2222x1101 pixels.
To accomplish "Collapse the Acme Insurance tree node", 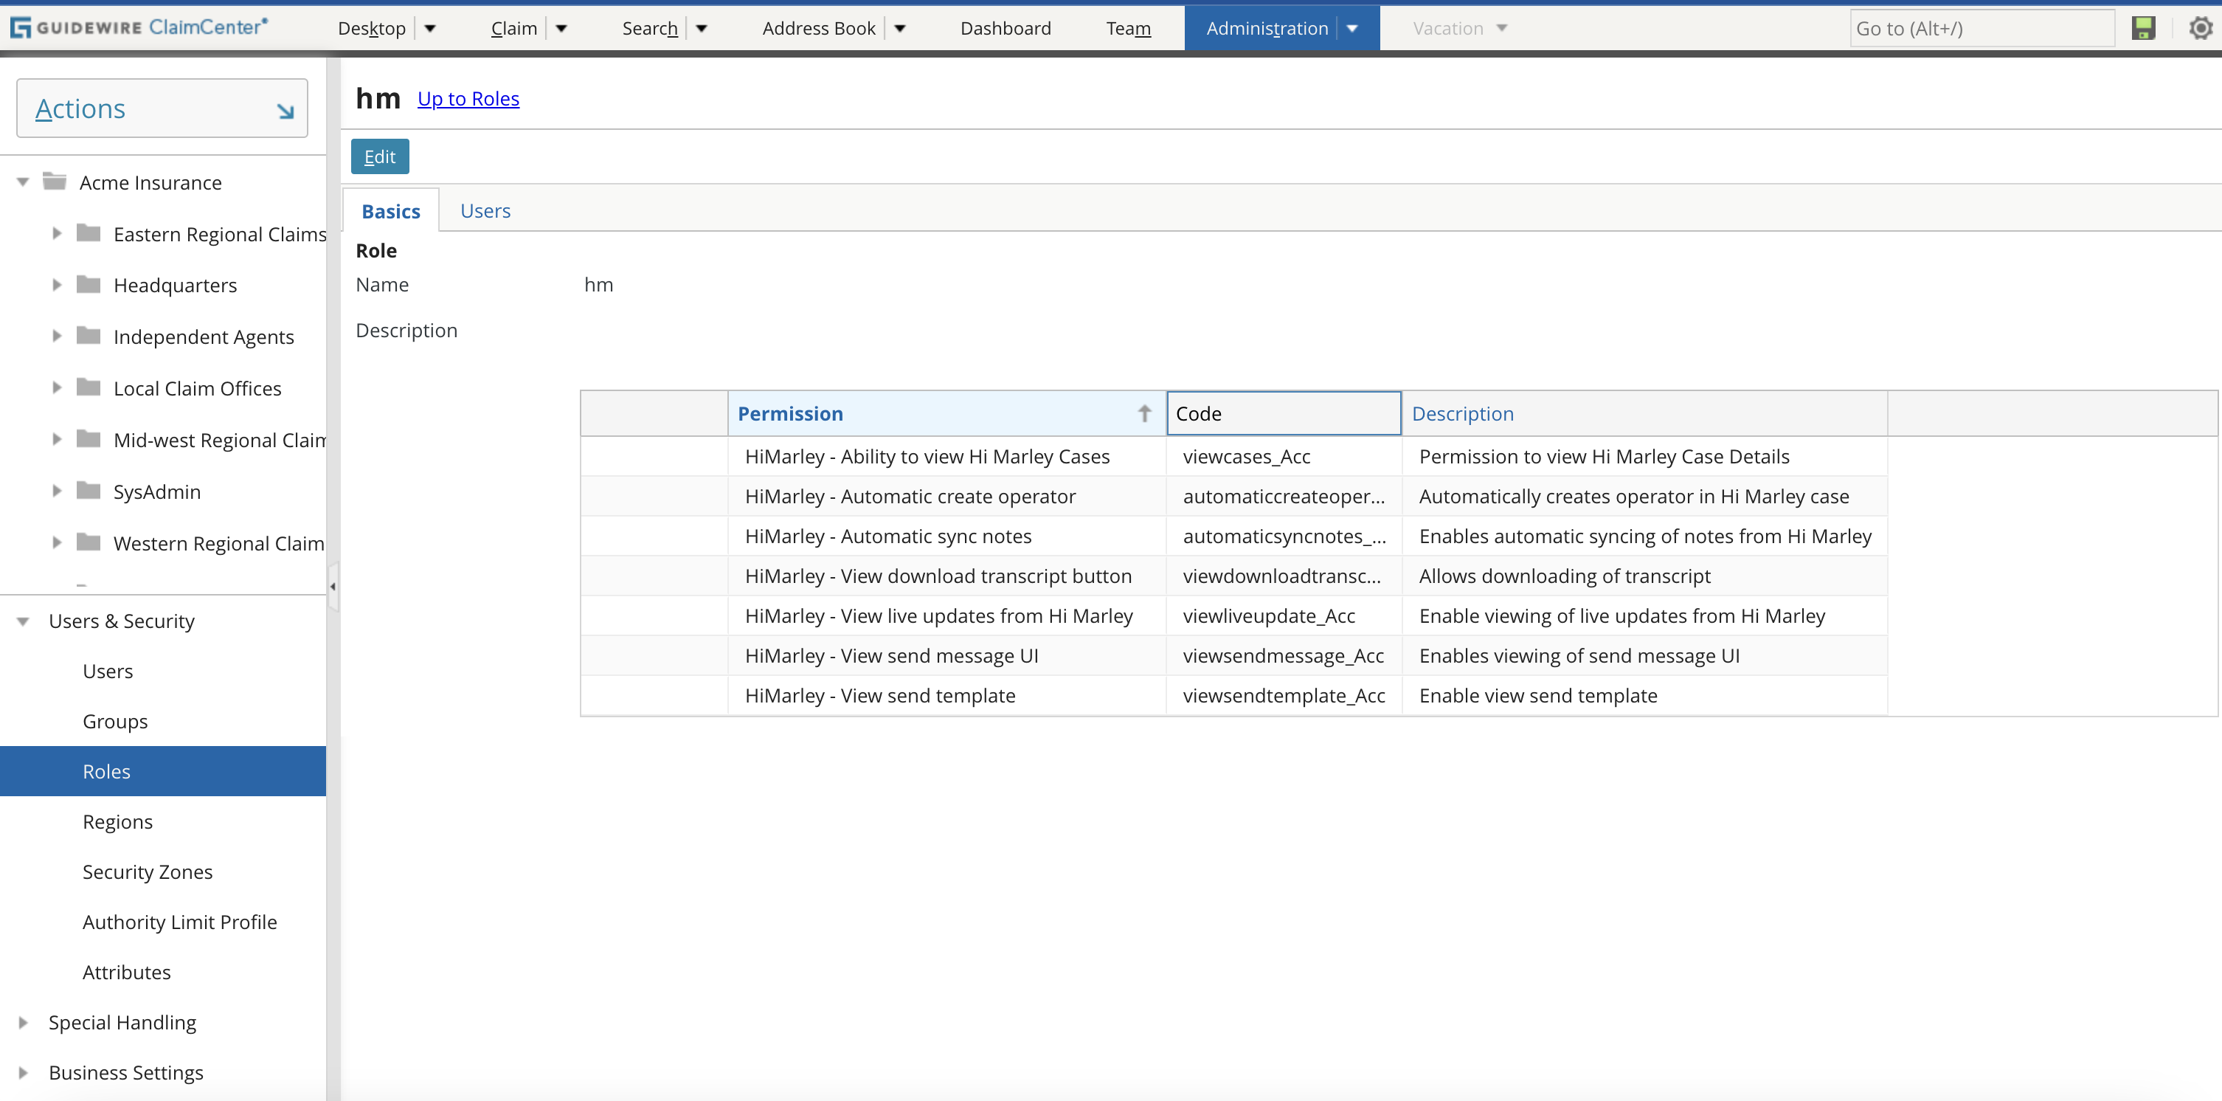I will (21, 182).
